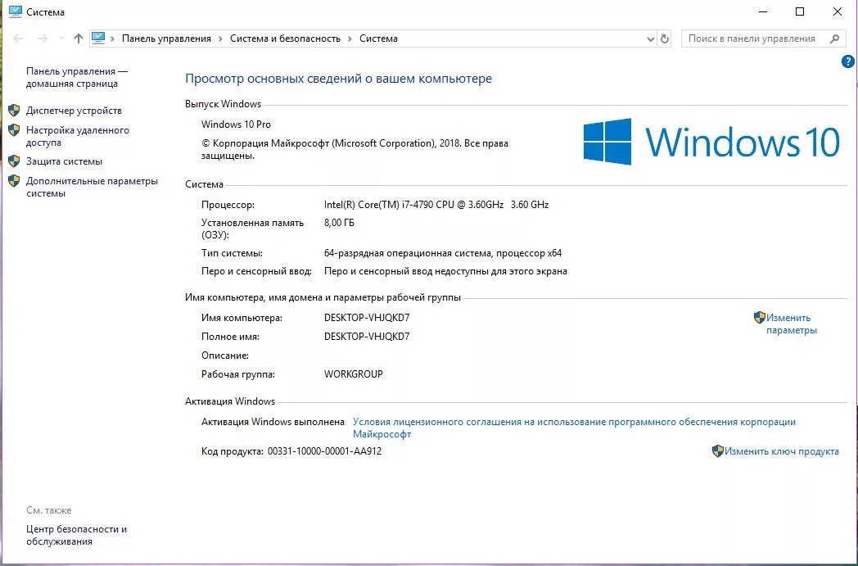Image resolution: width=858 pixels, height=566 pixels.
Task: Click Изменить параметры link
Action: (x=791, y=324)
